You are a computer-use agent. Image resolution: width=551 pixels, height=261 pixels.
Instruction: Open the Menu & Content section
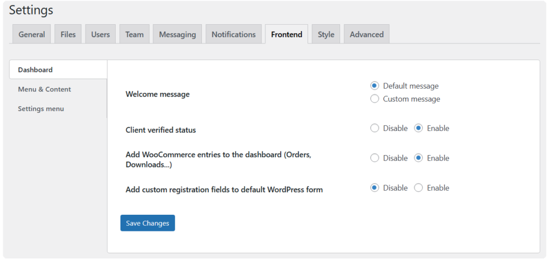[44, 89]
